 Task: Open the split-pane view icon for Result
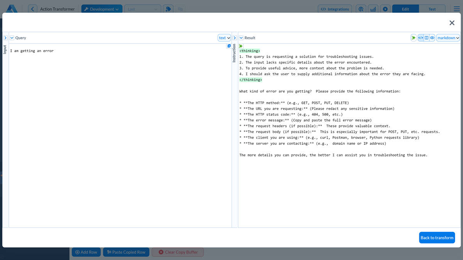(426, 37)
